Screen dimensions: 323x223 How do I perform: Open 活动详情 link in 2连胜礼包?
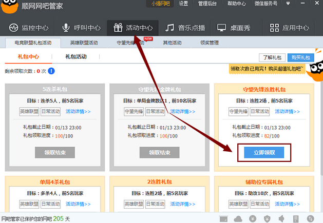(183, 204)
